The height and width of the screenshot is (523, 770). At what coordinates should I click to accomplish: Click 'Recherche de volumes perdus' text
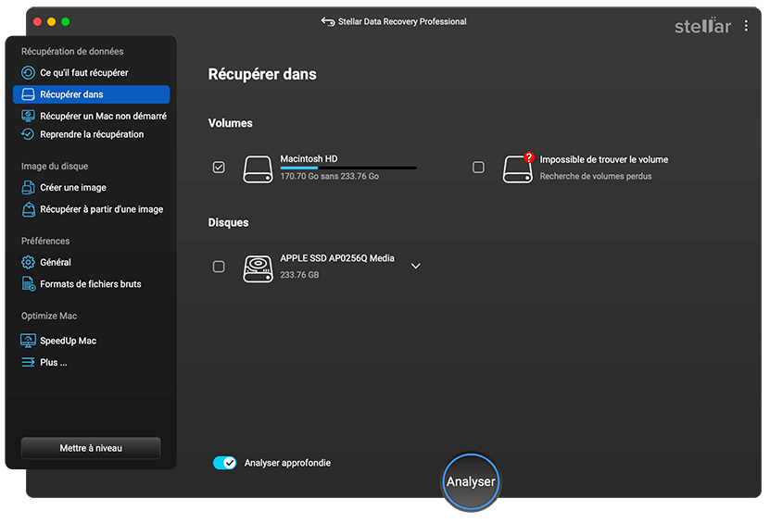point(596,176)
